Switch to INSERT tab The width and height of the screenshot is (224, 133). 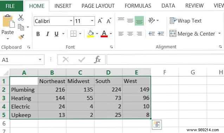click(63, 6)
